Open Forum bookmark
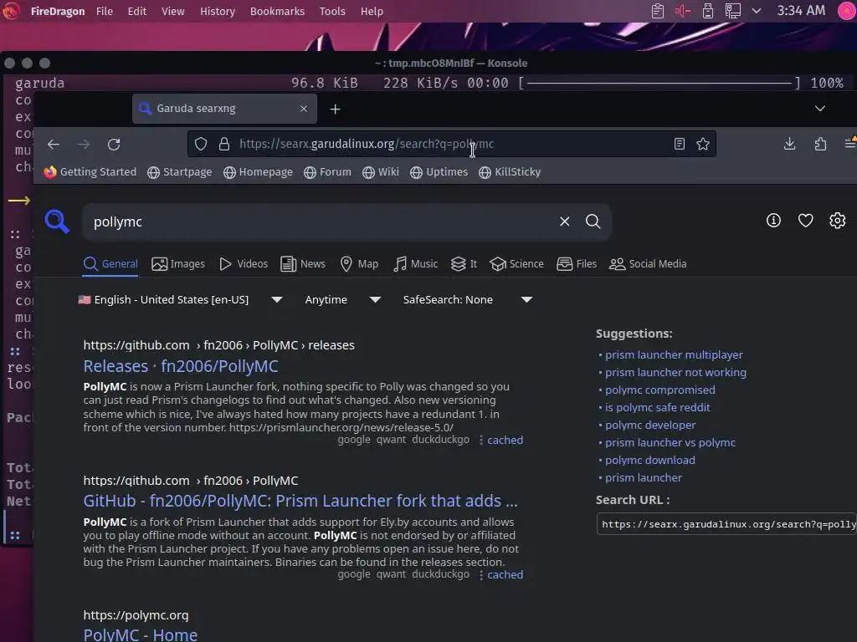The image size is (857, 642). coord(327,172)
